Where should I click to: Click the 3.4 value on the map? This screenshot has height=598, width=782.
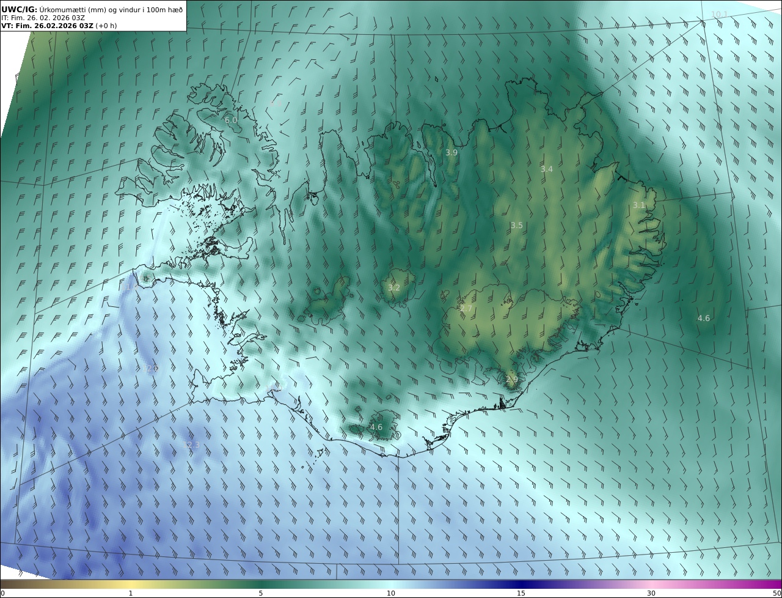coord(547,169)
